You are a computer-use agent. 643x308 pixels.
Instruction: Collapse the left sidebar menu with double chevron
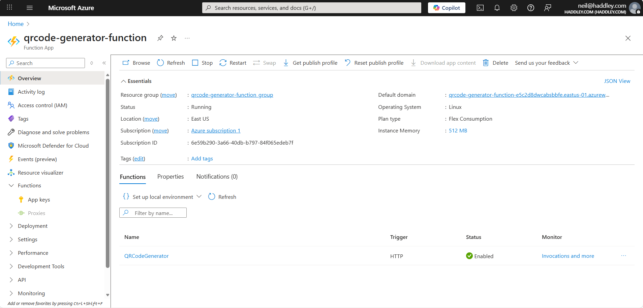click(x=104, y=63)
